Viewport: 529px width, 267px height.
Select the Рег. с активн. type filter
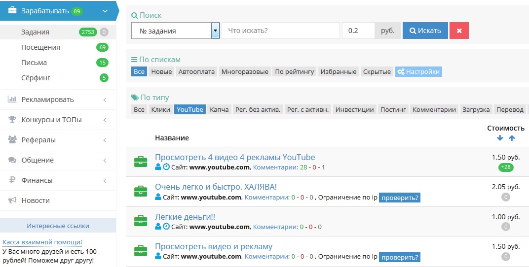coord(308,109)
